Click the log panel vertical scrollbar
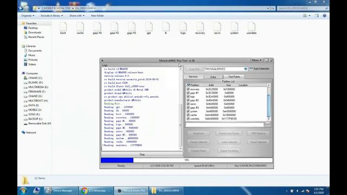Screen dimensions: 347x195 click(181, 109)
